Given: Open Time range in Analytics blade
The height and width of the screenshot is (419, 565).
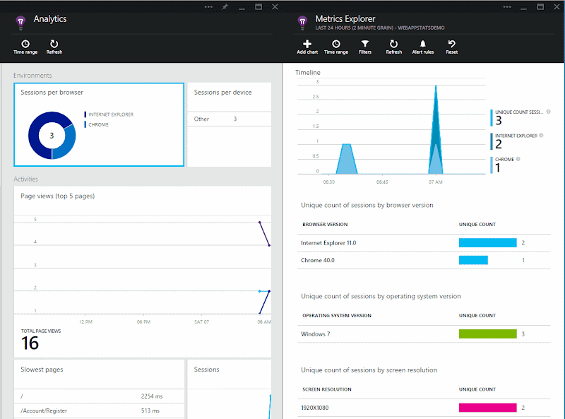Looking at the screenshot, I should (25, 47).
